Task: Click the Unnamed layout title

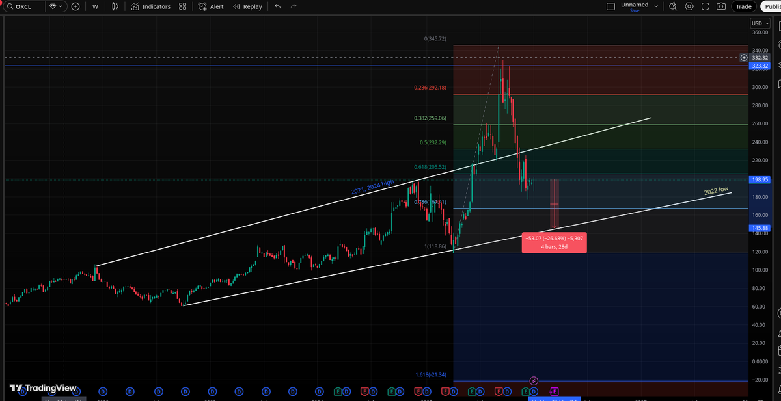Action: (x=635, y=5)
